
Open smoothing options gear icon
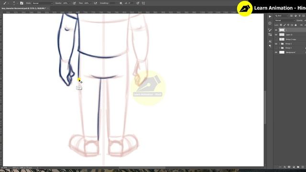[121, 3]
